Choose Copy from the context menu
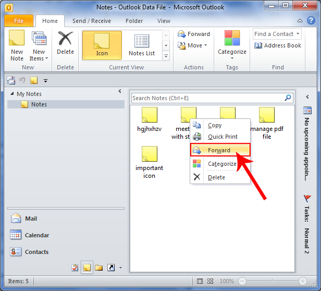 coord(220,125)
